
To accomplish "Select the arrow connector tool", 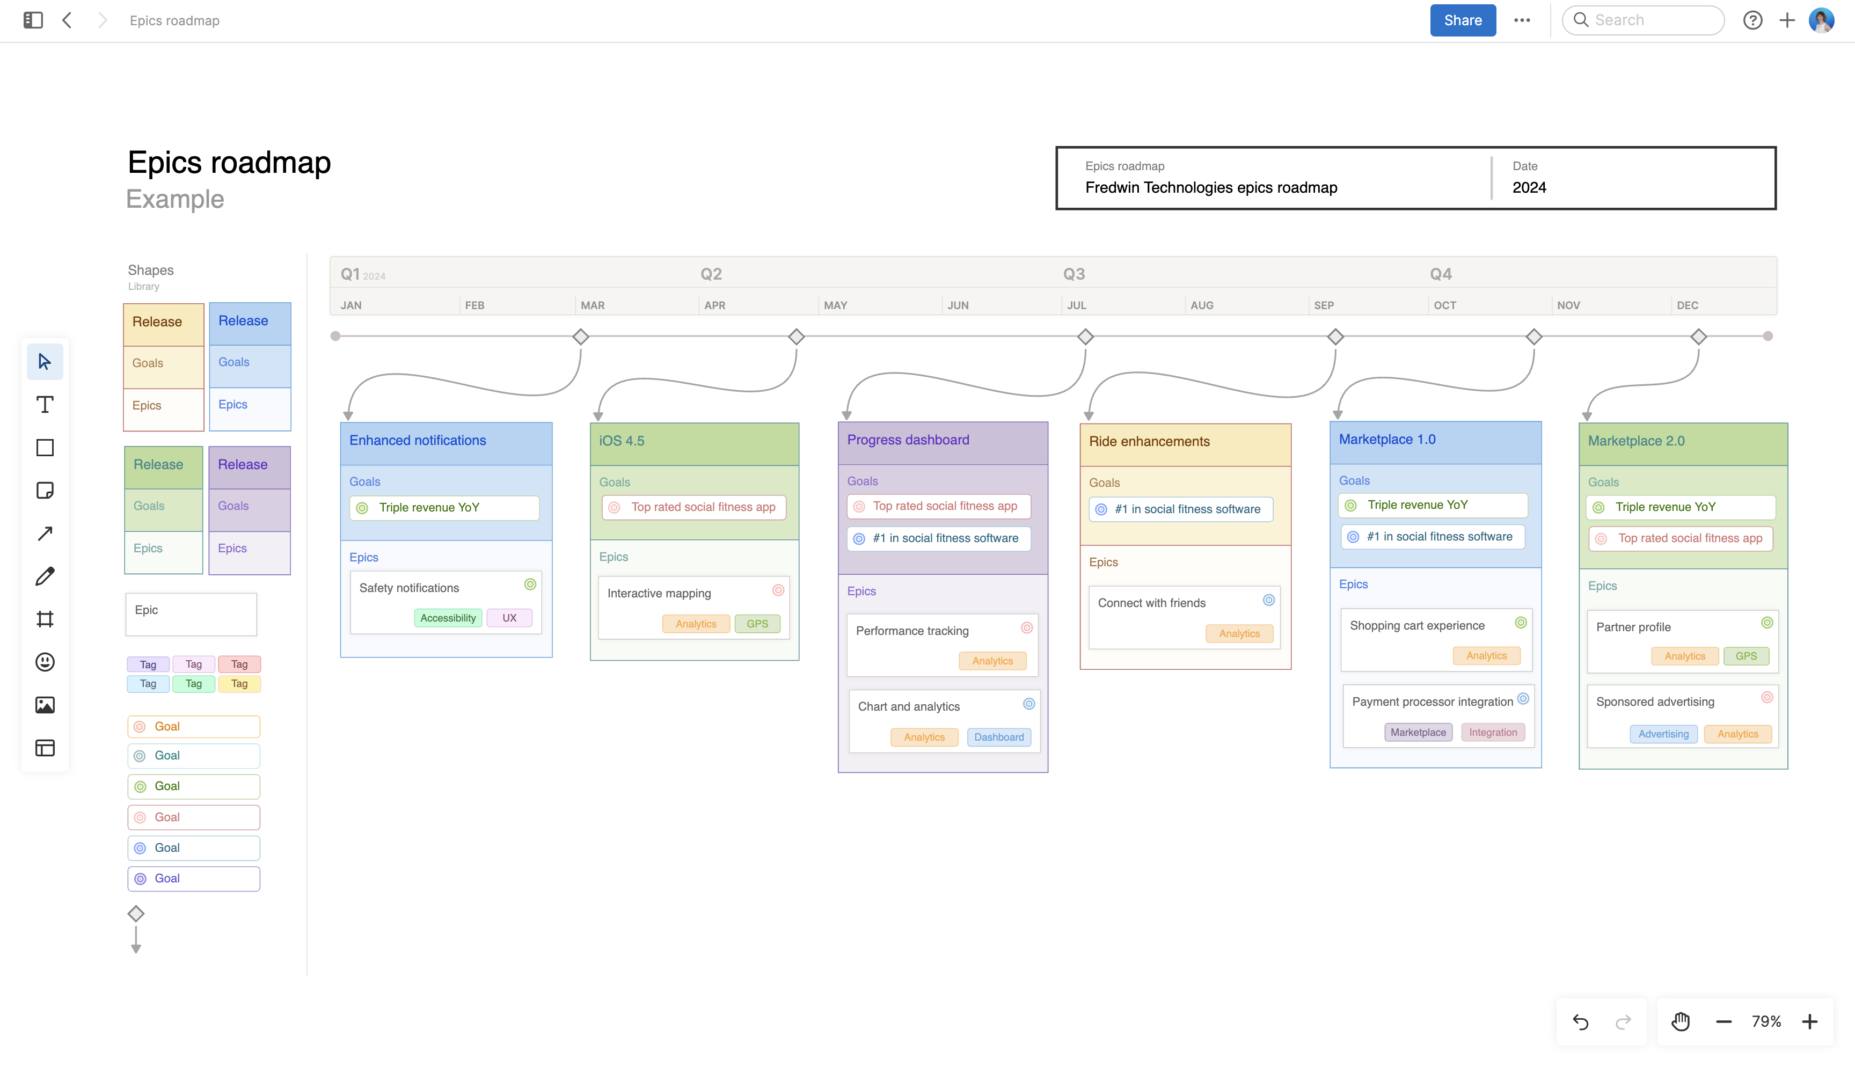I will coord(45,533).
